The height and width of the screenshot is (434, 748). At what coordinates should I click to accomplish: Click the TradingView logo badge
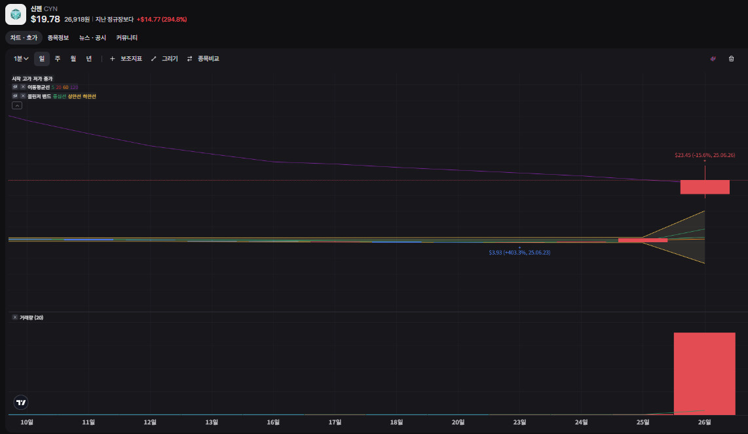coord(22,403)
